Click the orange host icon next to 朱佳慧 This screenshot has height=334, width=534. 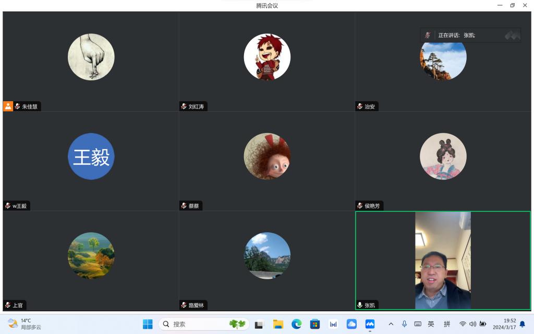pos(8,106)
